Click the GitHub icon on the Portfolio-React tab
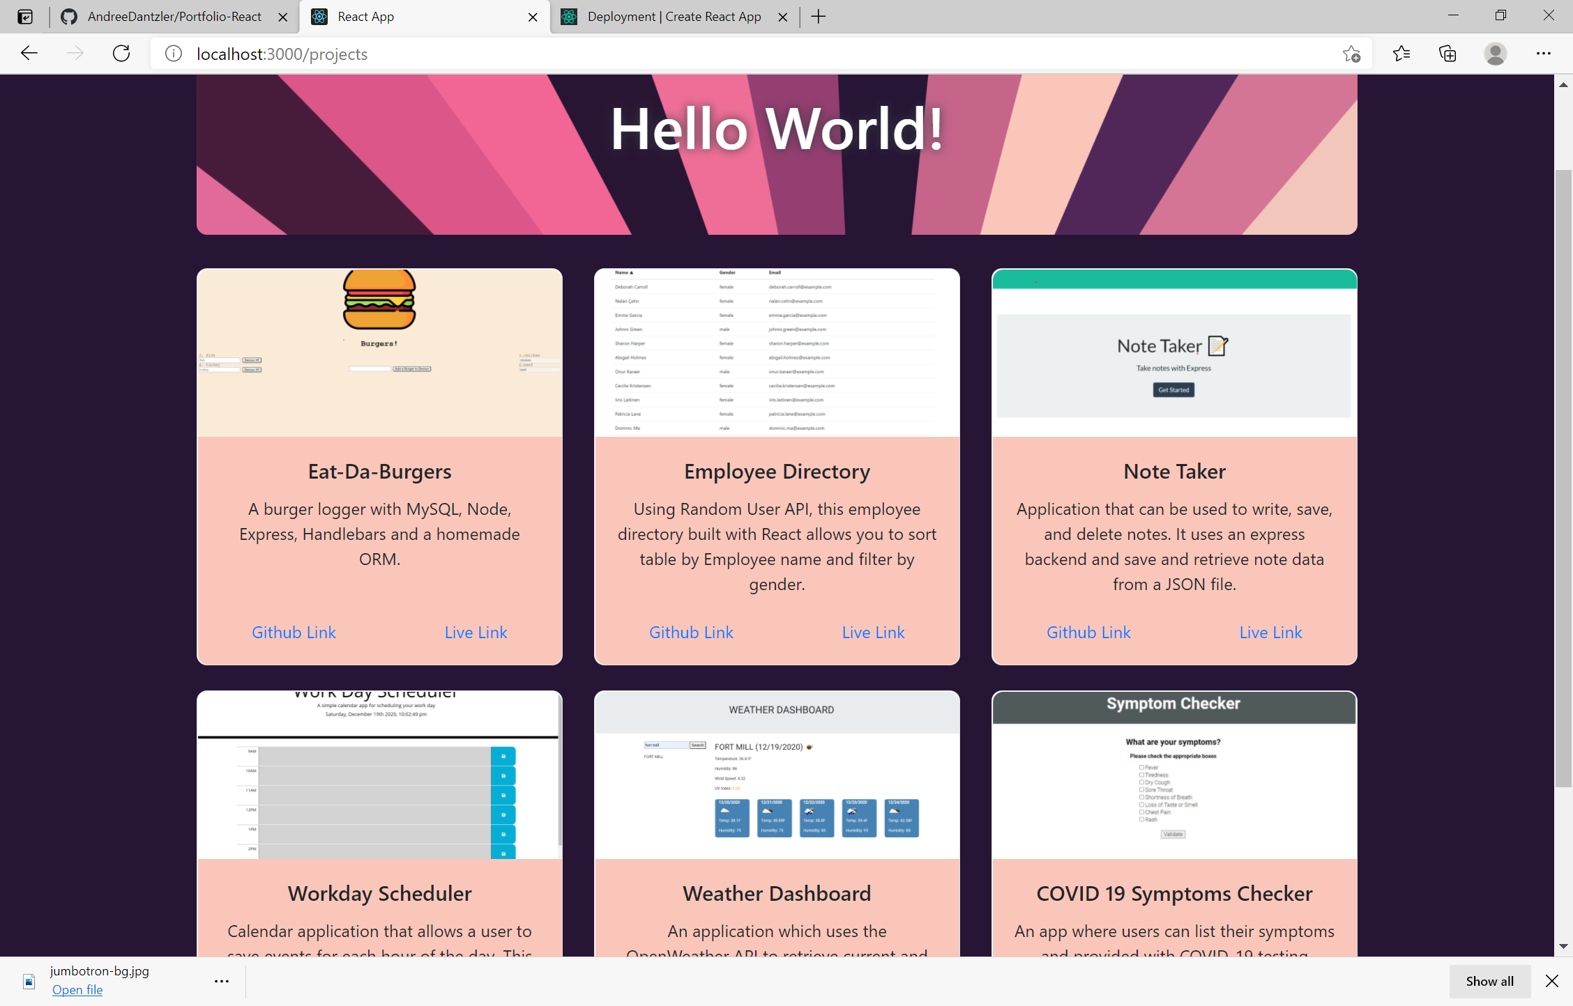 coord(69,16)
